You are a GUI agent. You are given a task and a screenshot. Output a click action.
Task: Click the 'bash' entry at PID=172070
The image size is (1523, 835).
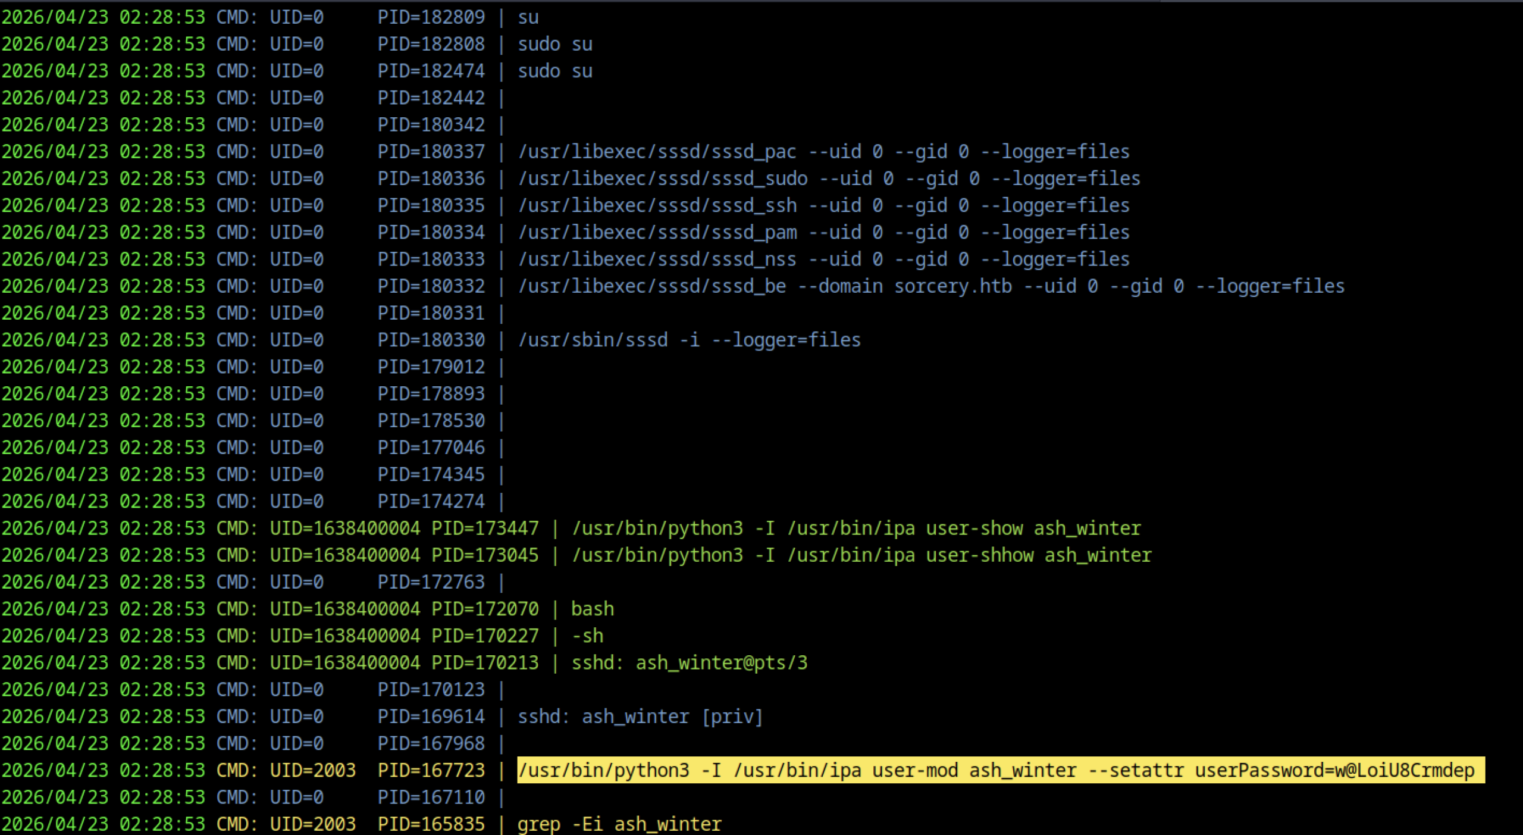click(592, 609)
